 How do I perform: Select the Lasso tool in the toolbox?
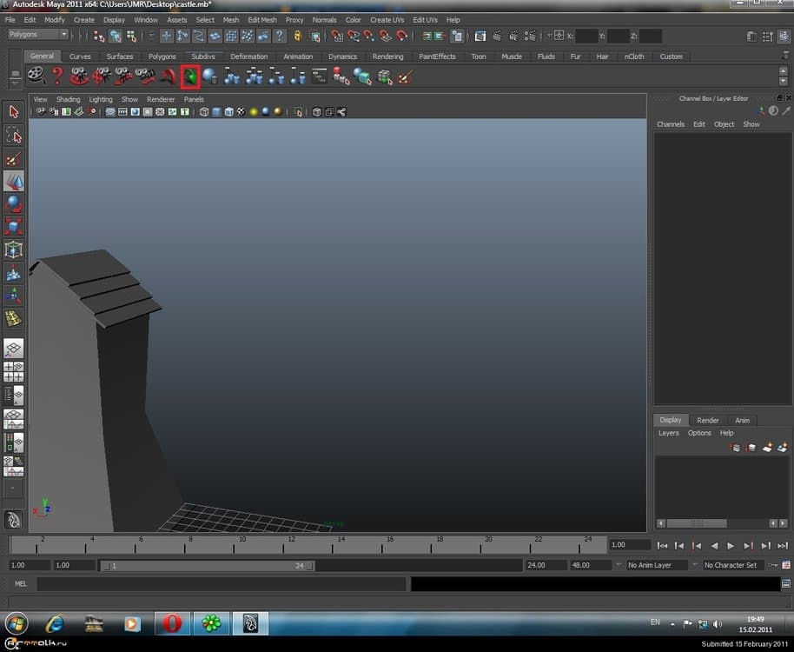13,135
